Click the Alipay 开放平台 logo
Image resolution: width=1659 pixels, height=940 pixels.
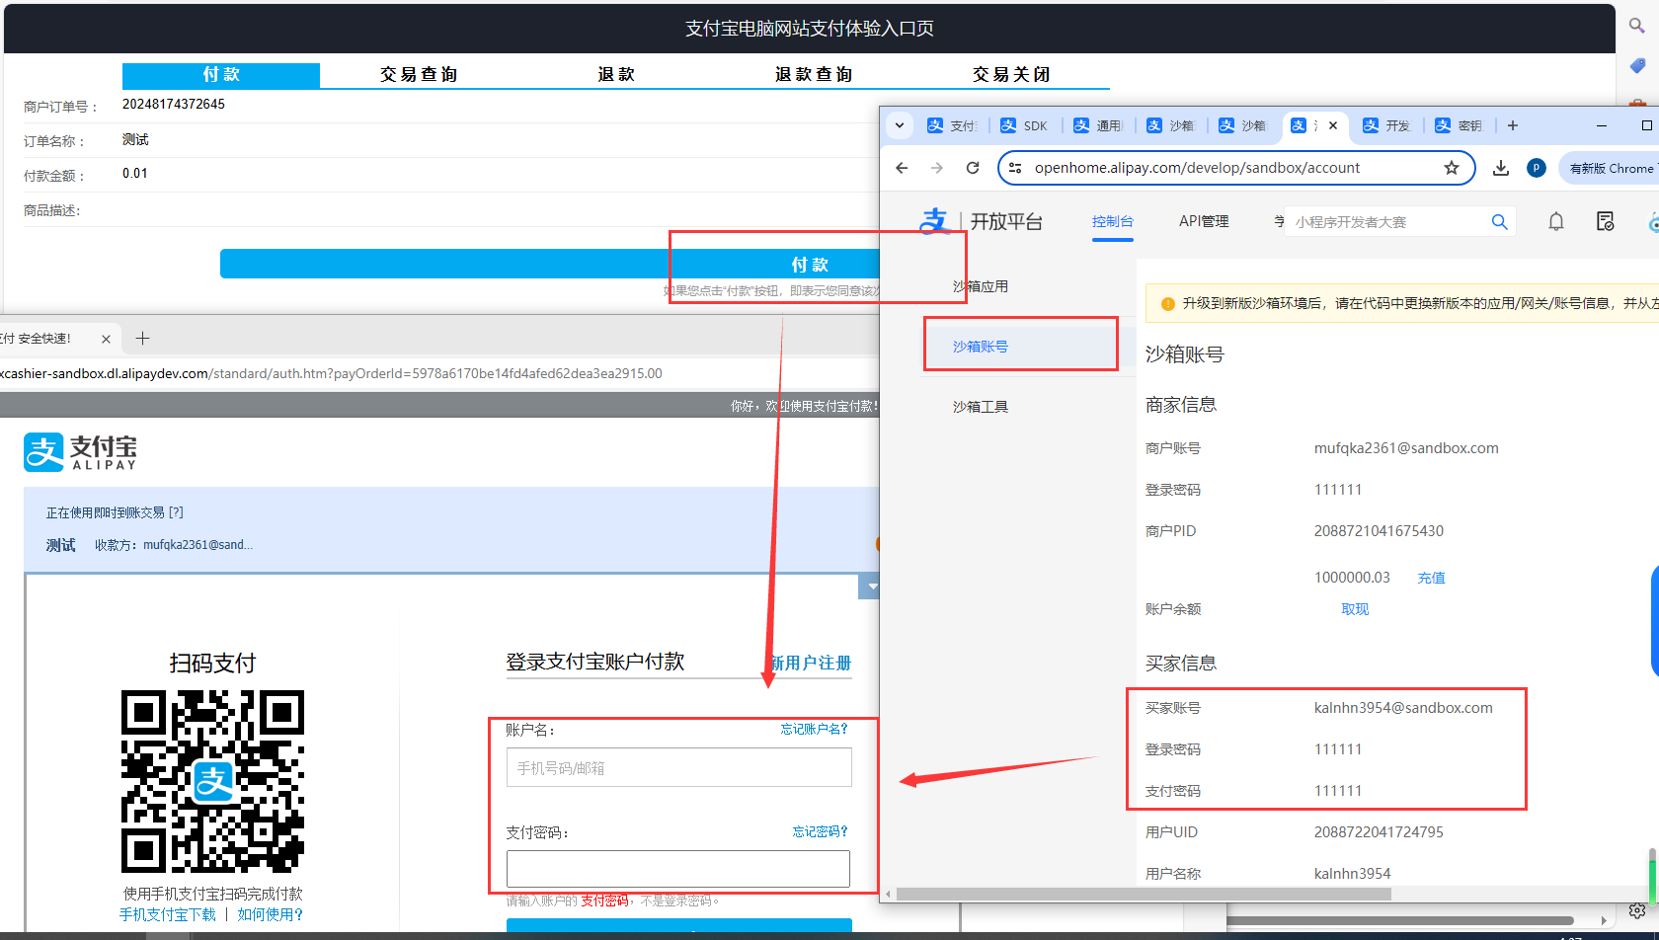click(981, 221)
